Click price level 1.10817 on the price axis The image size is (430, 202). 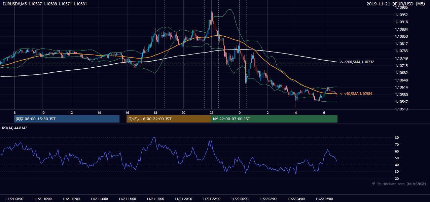click(x=401, y=44)
